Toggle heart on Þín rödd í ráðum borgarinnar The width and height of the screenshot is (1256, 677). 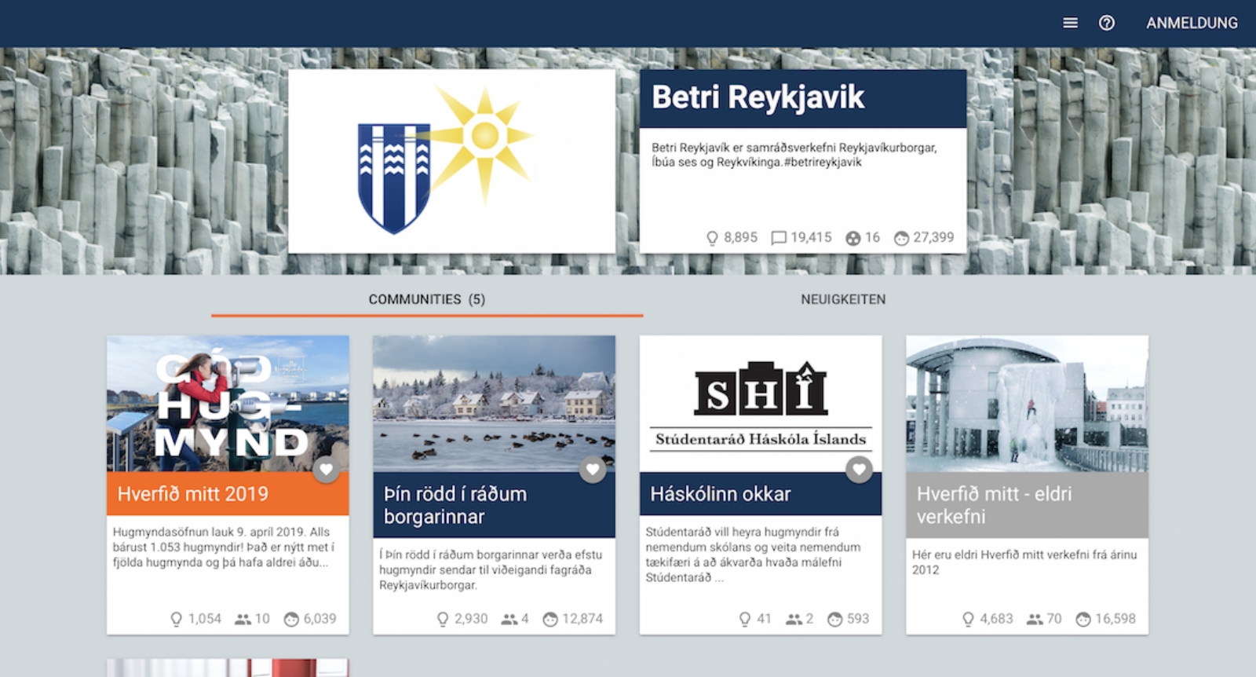click(593, 470)
